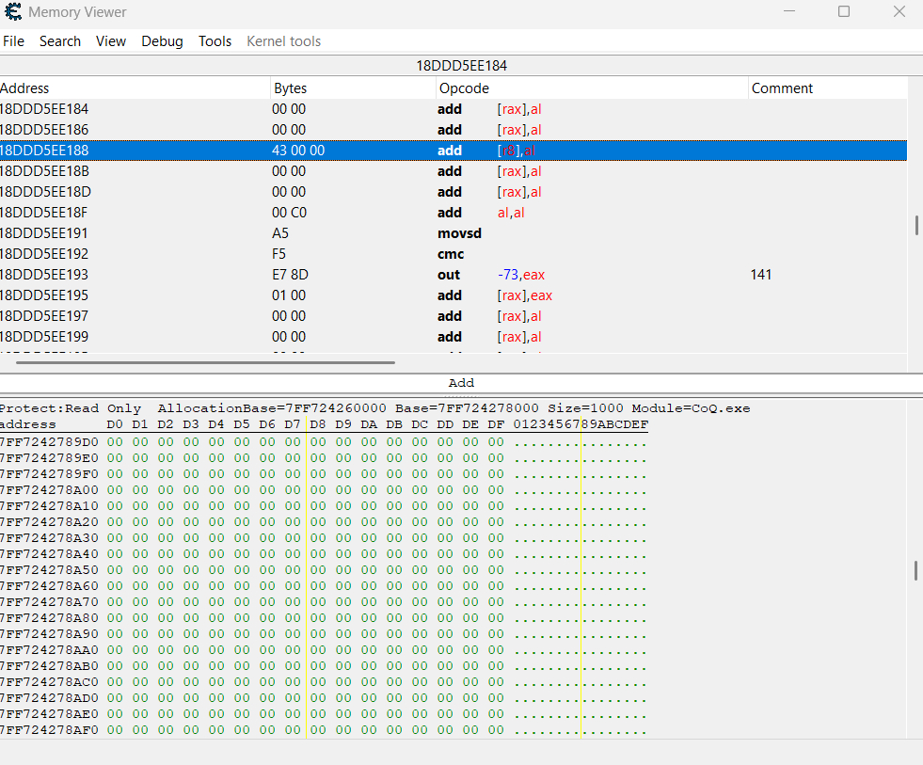Screen dimensions: 923x765
Task: Open the Kernel tools menu
Action: click(x=283, y=41)
